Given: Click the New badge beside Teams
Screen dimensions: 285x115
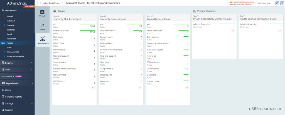Looking at the screenshot, I should [3, 43].
